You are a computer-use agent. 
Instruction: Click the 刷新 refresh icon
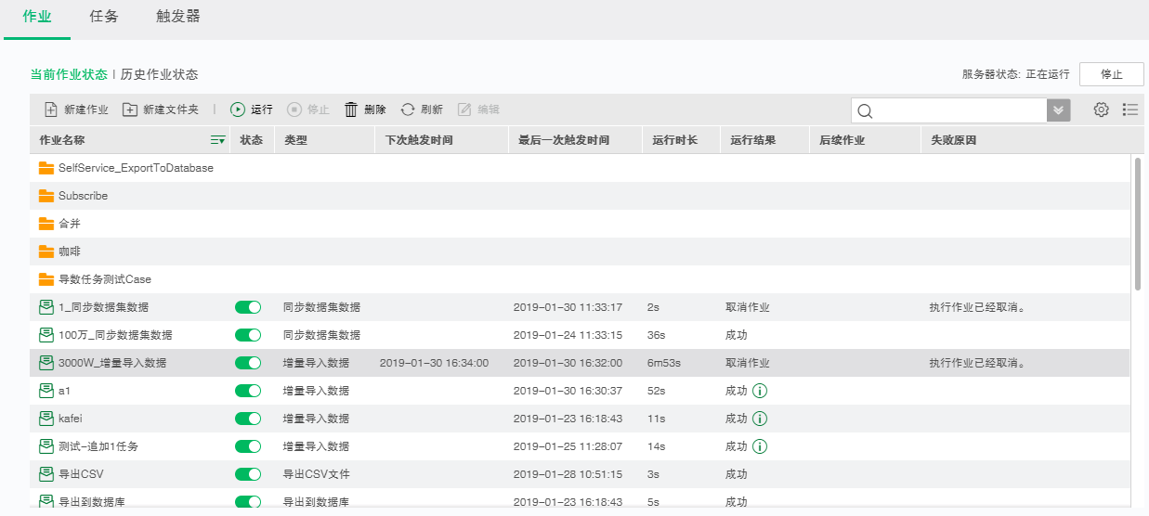click(x=408, y=110)
